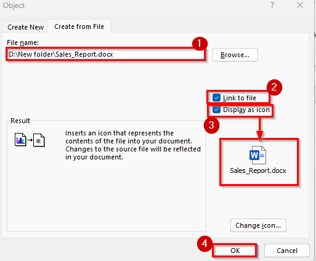Image resolution: width=316 pixels, height=261 pixels.
Task: Select the Create from File tab
Action: click(x=79, y=26)
